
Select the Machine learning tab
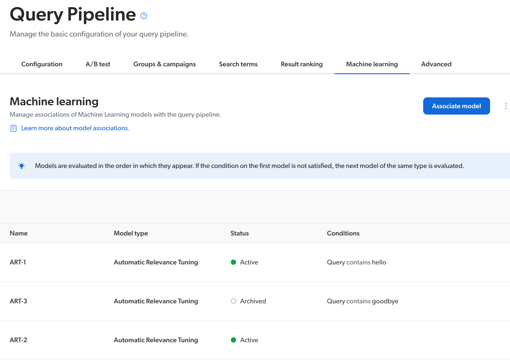coord(372,64)
